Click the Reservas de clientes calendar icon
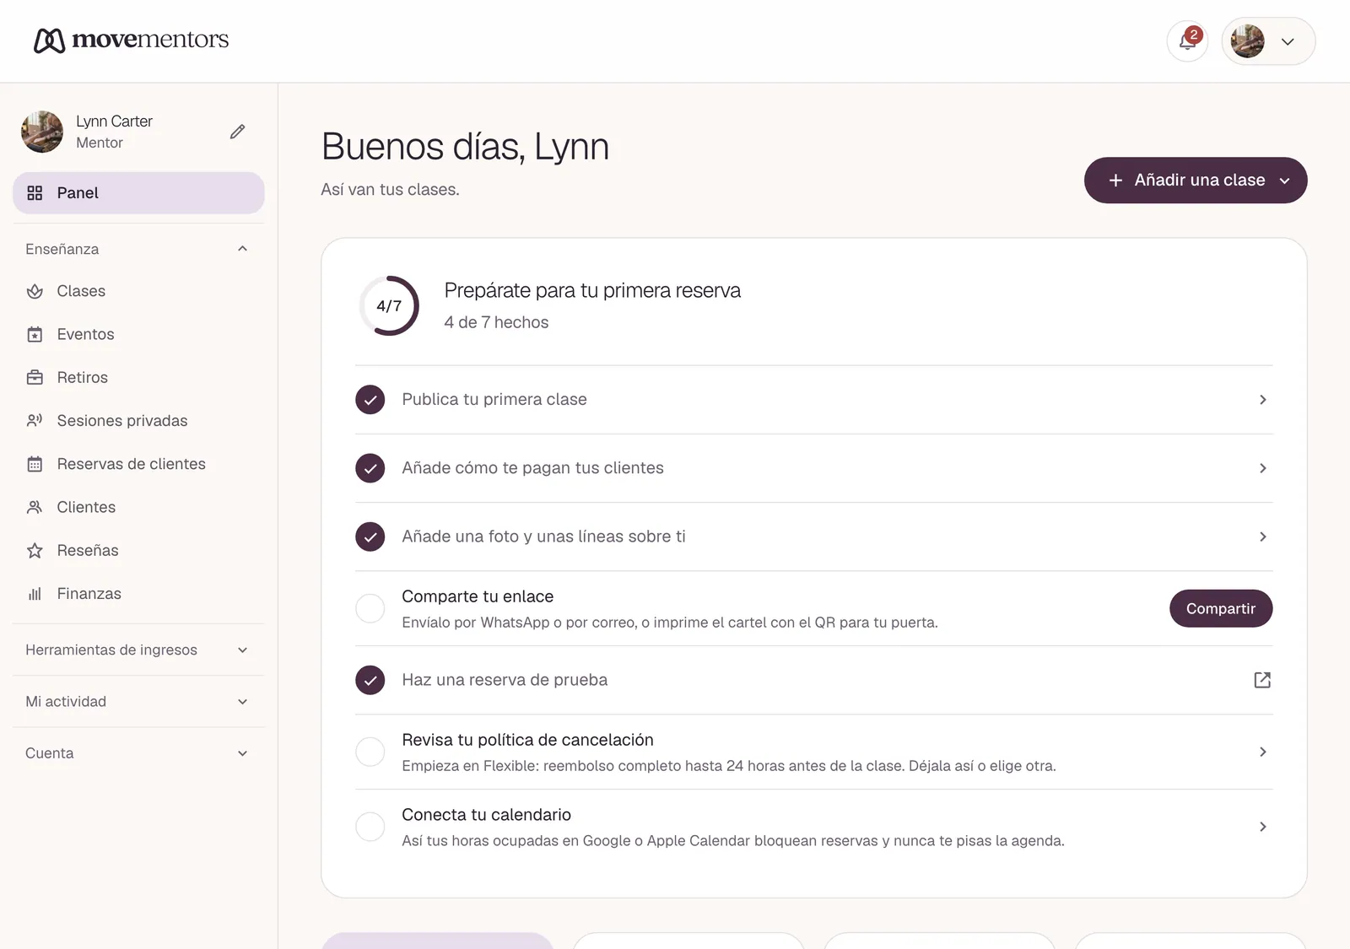This screenshot has width=1350, height=949. click(35, 464)
